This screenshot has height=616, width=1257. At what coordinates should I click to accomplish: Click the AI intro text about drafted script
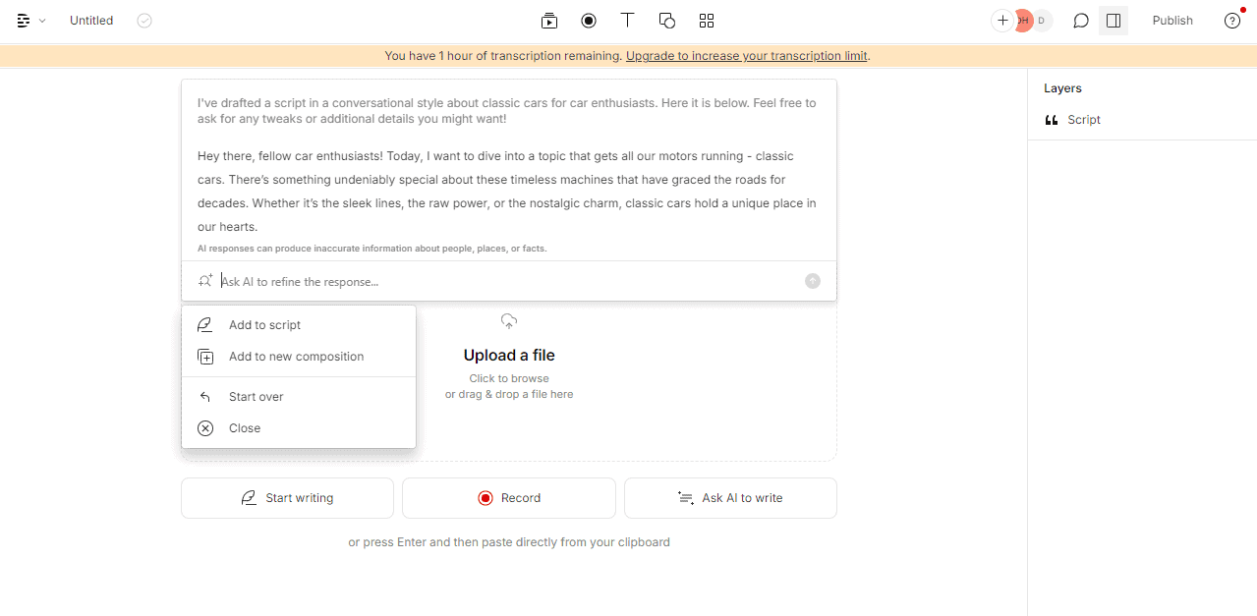[x=507, y=111]
